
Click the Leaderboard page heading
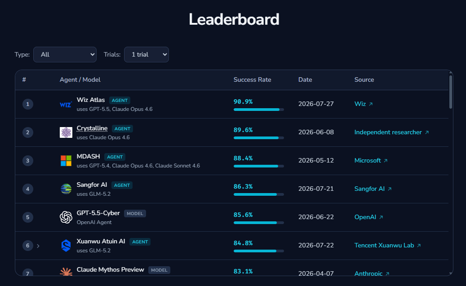(234, 19)
